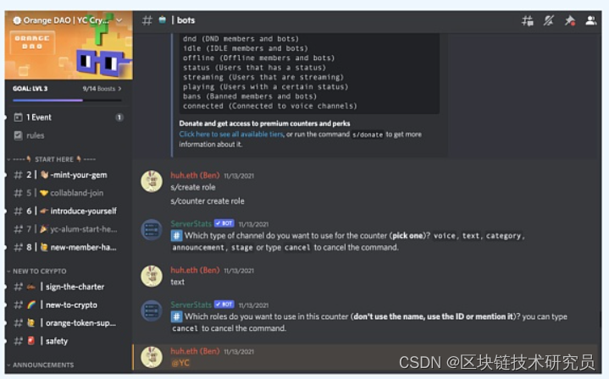Toggle notification settings bell icon
The width and height of the screenshot is (609, 379).
click(x=548, y=20)
